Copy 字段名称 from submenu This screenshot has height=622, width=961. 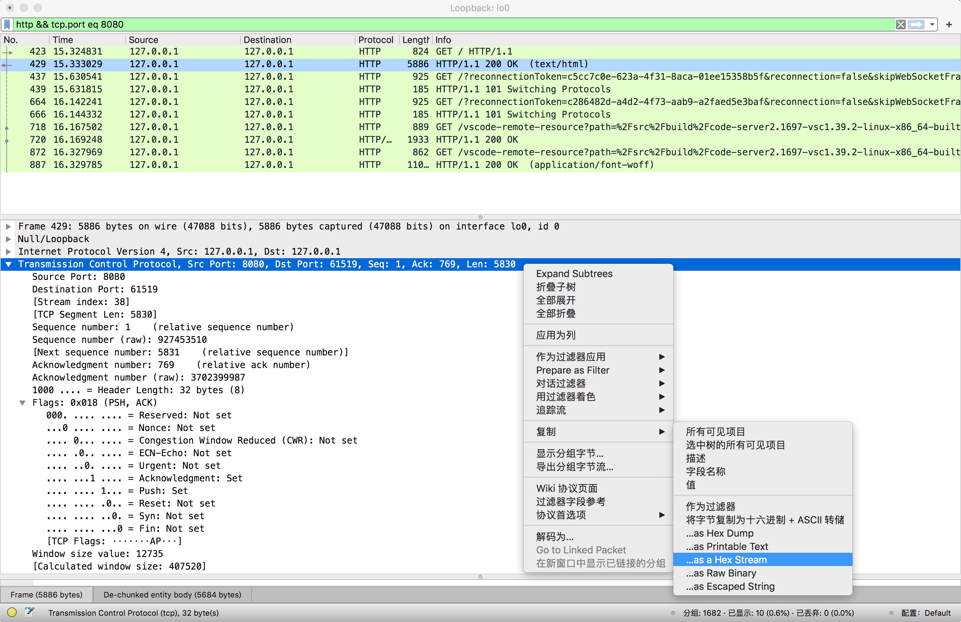763,472
